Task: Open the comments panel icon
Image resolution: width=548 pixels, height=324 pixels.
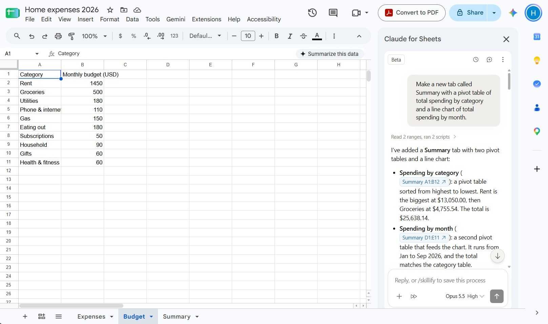Action: click(x=333, y=13)
